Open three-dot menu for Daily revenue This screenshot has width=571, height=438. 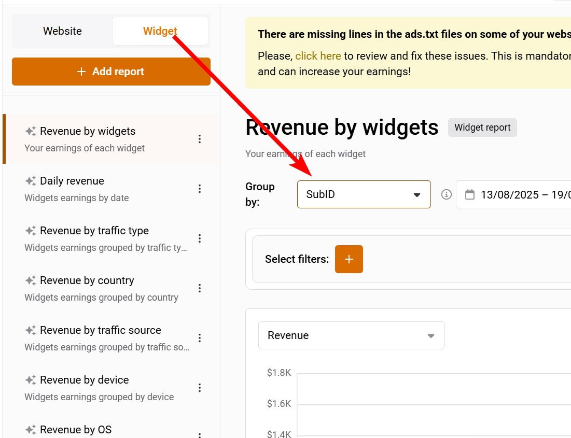tap(200, 189)
